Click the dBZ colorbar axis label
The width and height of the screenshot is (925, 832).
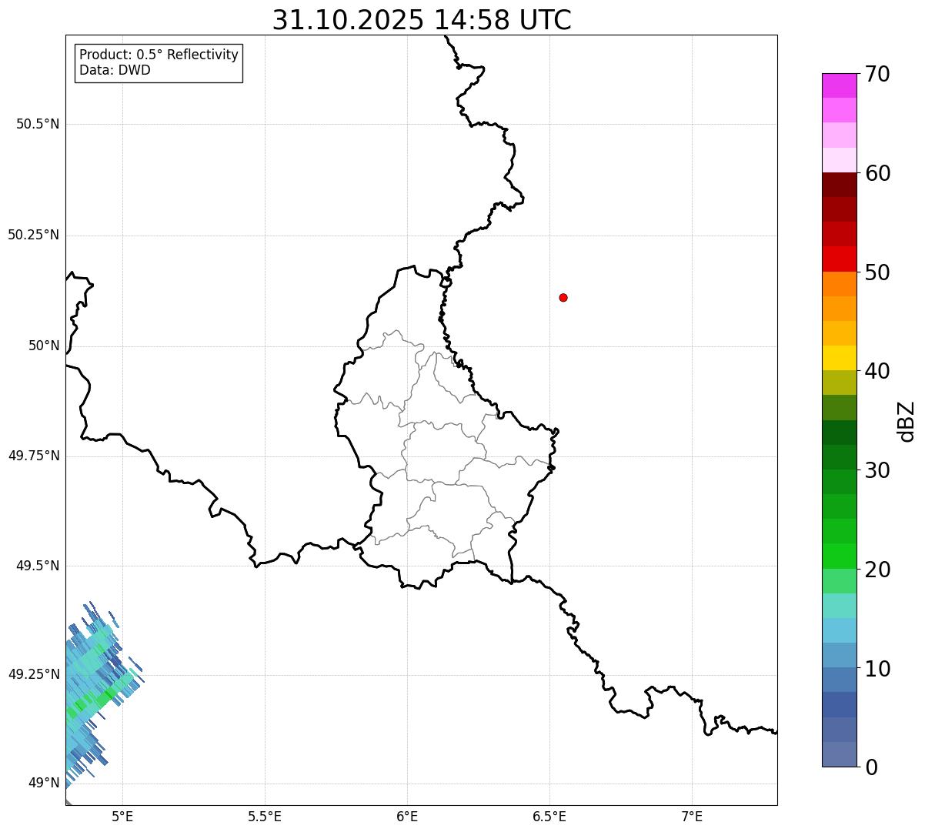(907, 421)
